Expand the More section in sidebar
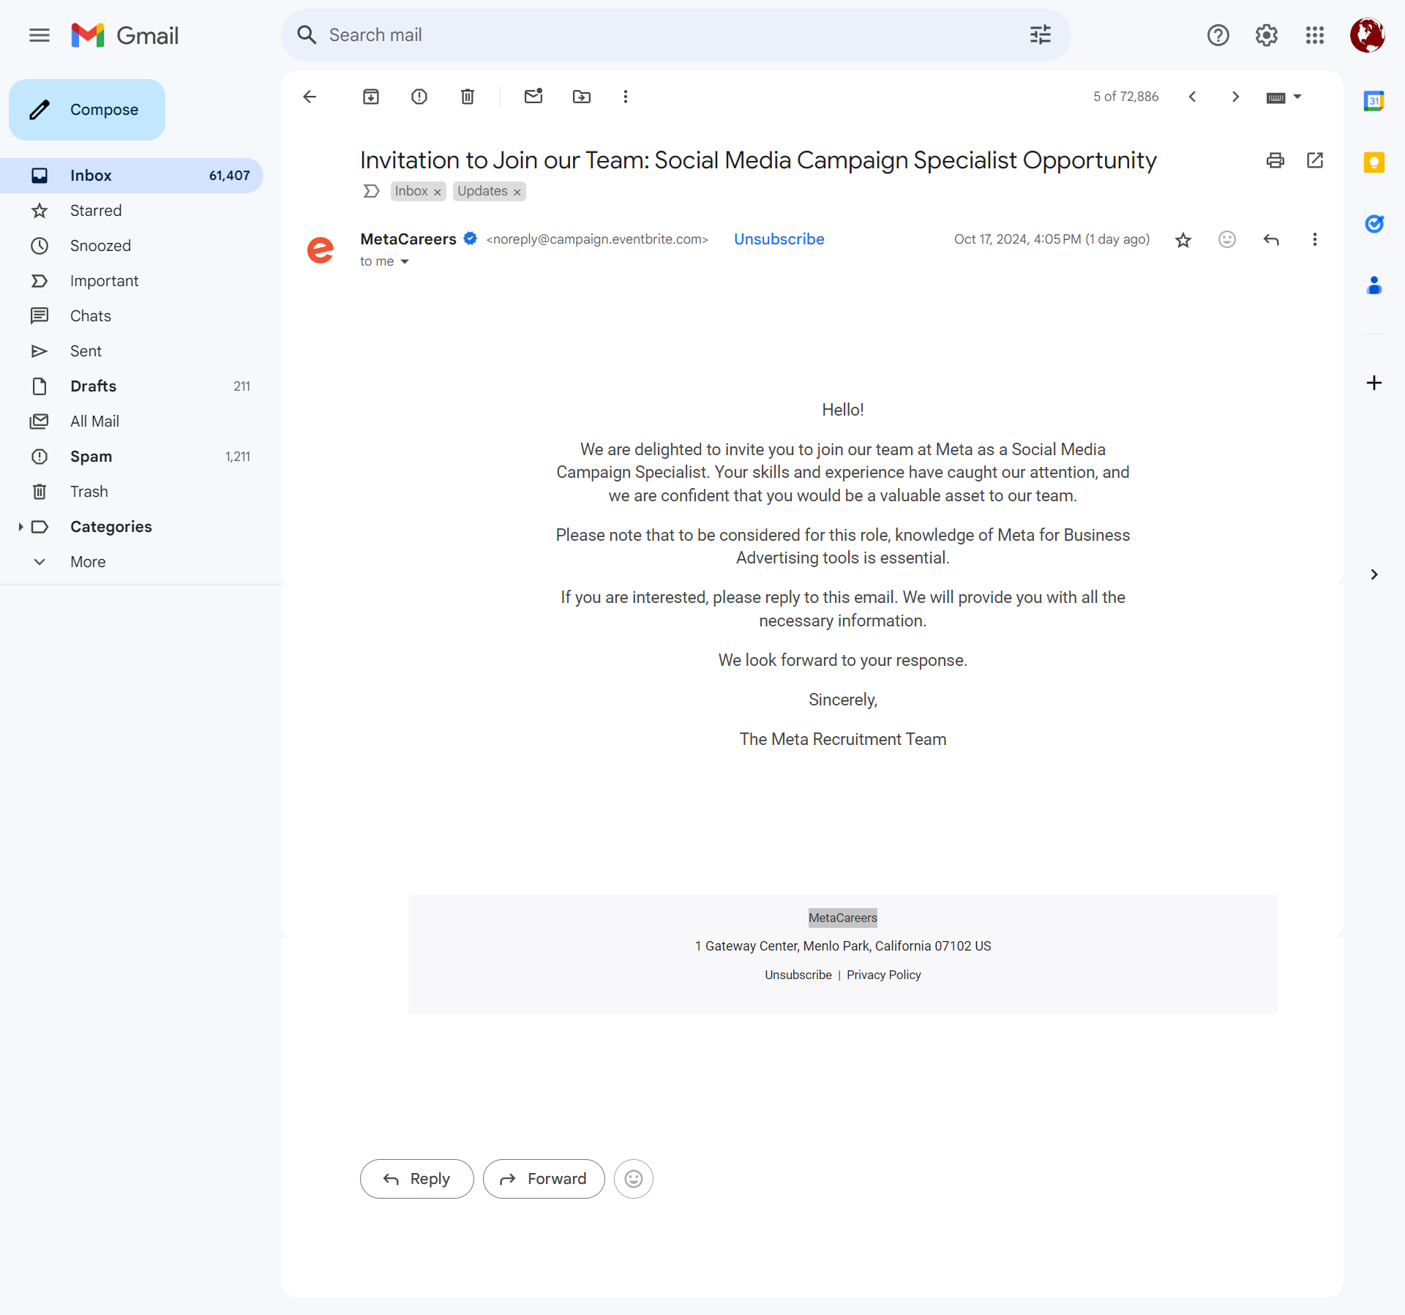The width and height of the screenshot is (1405, 1315). [88, 561]
